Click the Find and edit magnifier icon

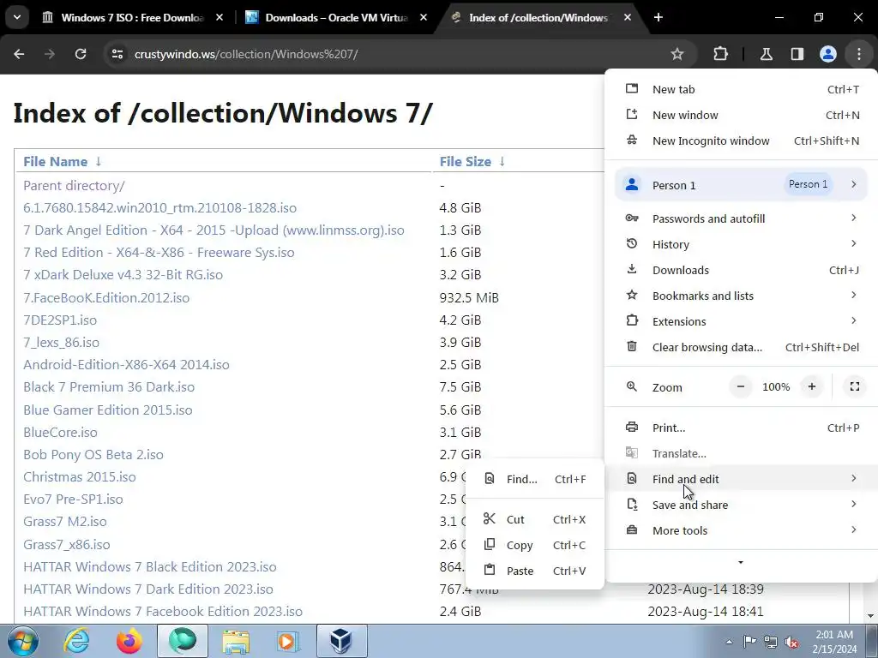pos(632,478)
